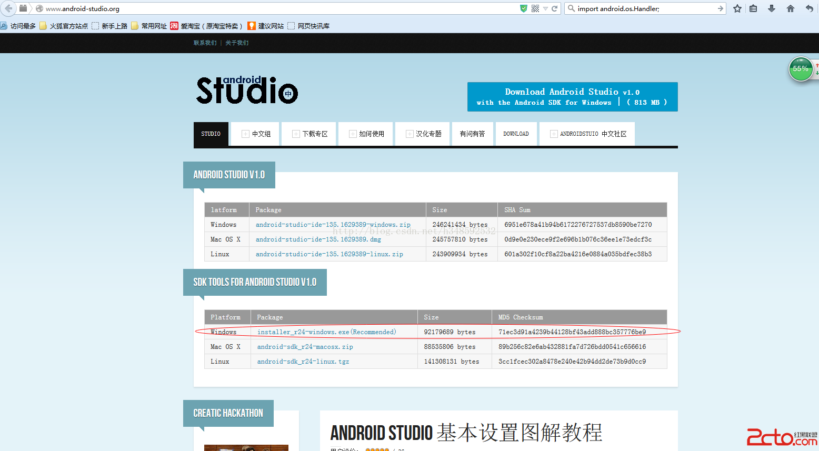
Task: Click the undo arrow toolbar icon
Action: pos(809,8)
